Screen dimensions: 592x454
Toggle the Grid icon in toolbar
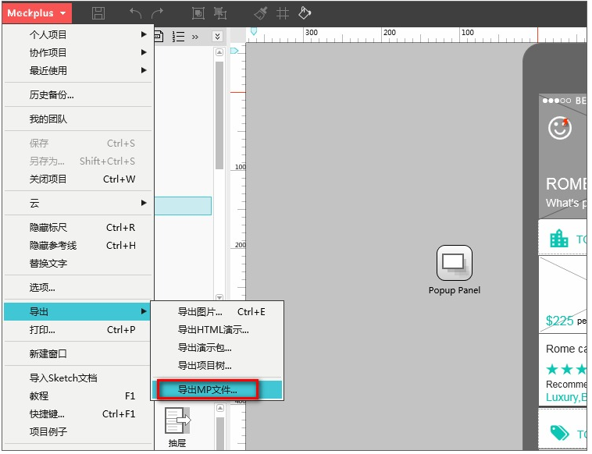(283, 13)
